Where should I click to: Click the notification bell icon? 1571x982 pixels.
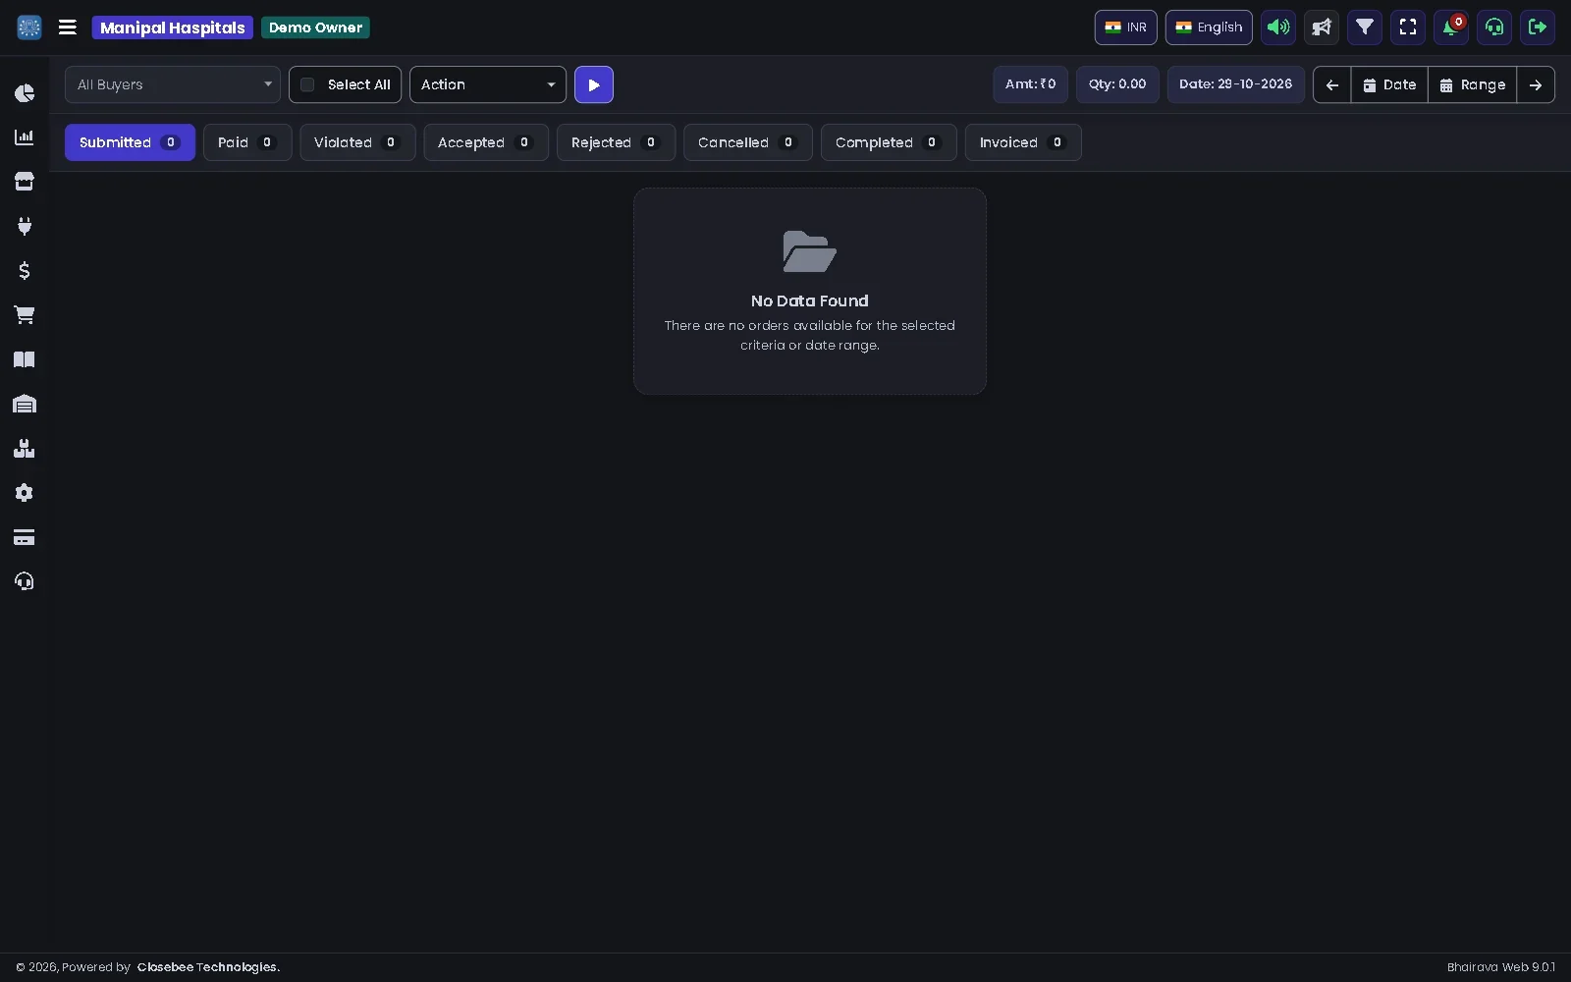[x=1451, y=27]
